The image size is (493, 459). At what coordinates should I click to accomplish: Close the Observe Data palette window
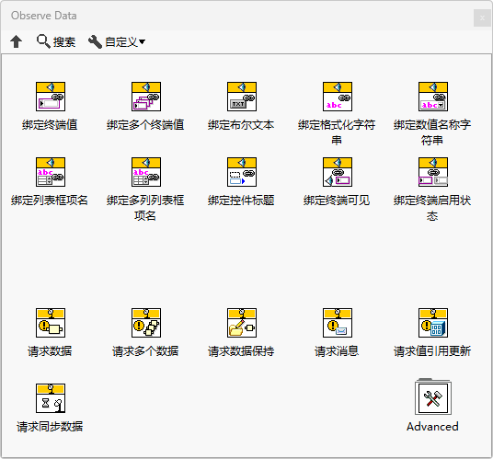coord(482,18)
